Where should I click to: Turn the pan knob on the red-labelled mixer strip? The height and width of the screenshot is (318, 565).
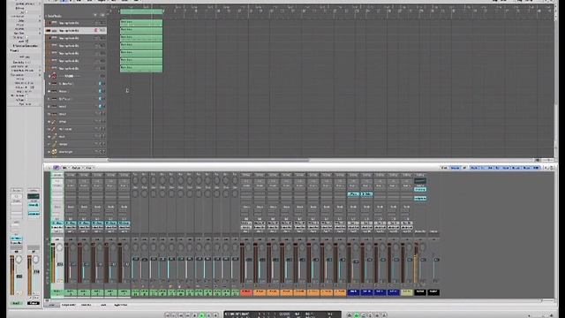248,247
